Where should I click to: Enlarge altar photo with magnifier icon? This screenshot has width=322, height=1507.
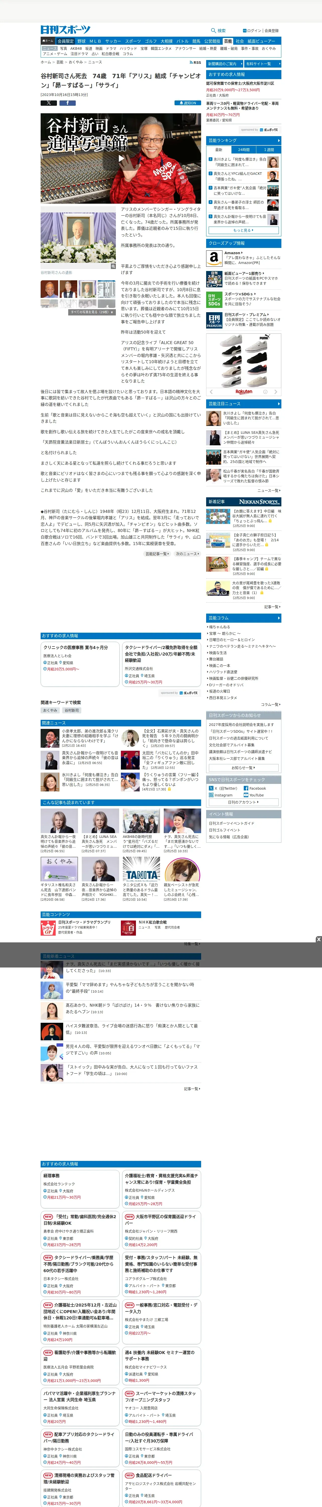point(113,266)
